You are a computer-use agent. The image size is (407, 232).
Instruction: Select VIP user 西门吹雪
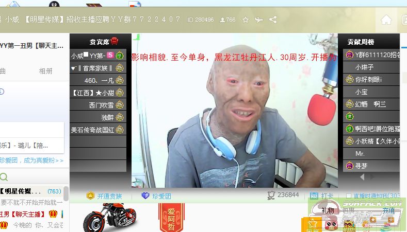click(98, 105)
